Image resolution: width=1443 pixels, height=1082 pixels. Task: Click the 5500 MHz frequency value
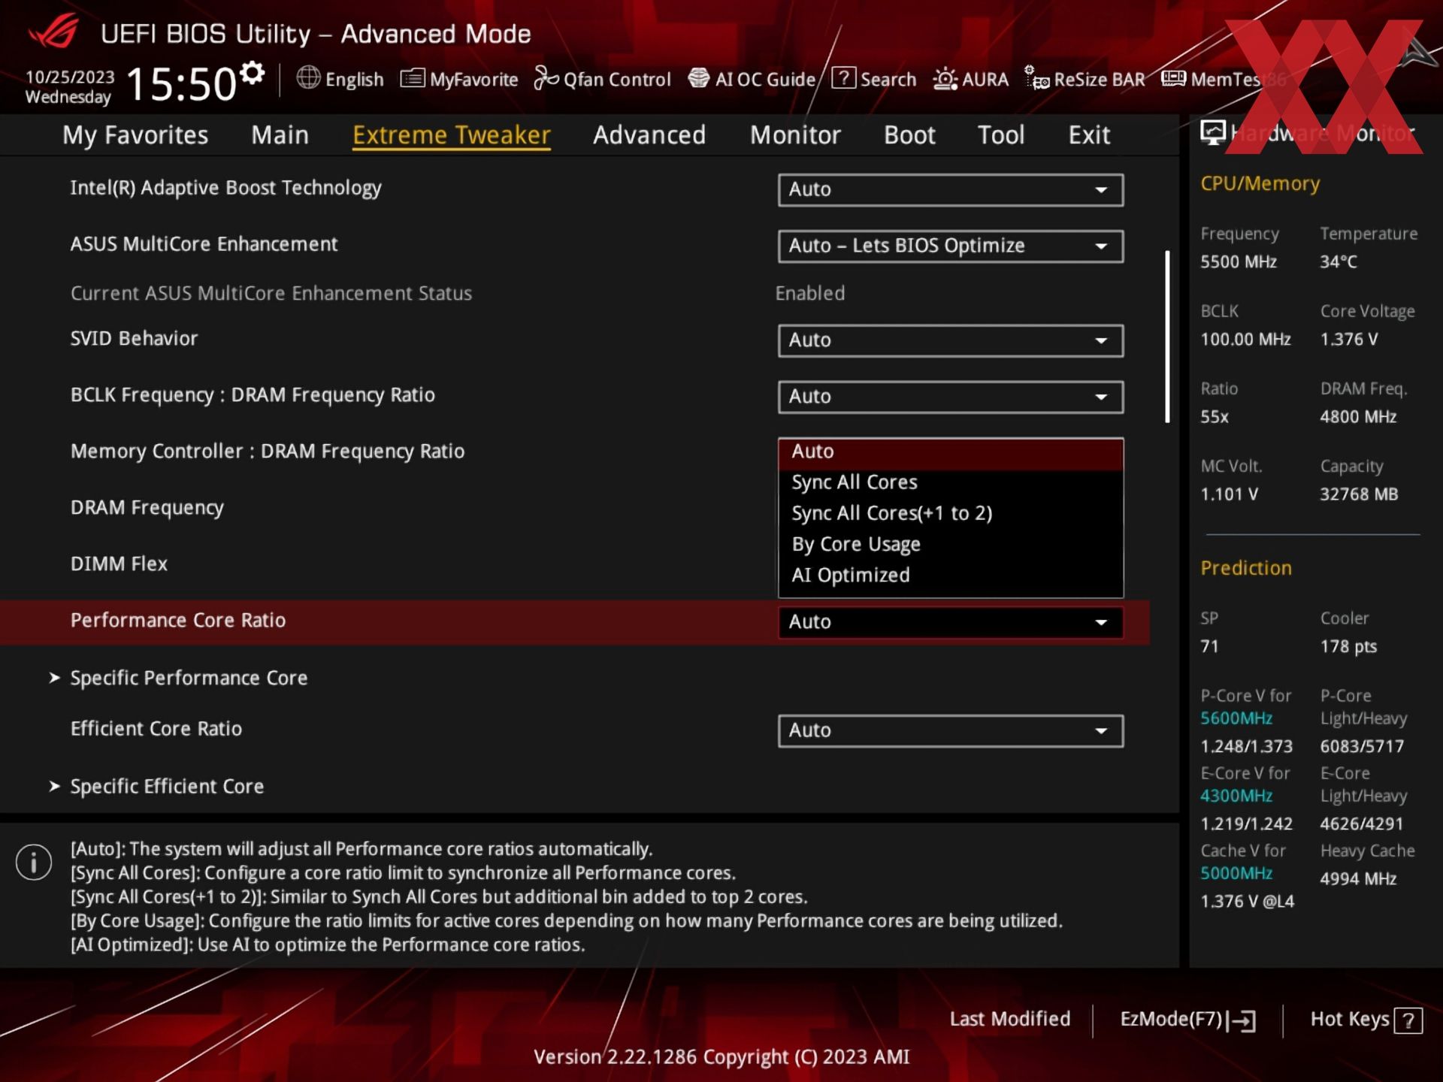(1239, 262)
